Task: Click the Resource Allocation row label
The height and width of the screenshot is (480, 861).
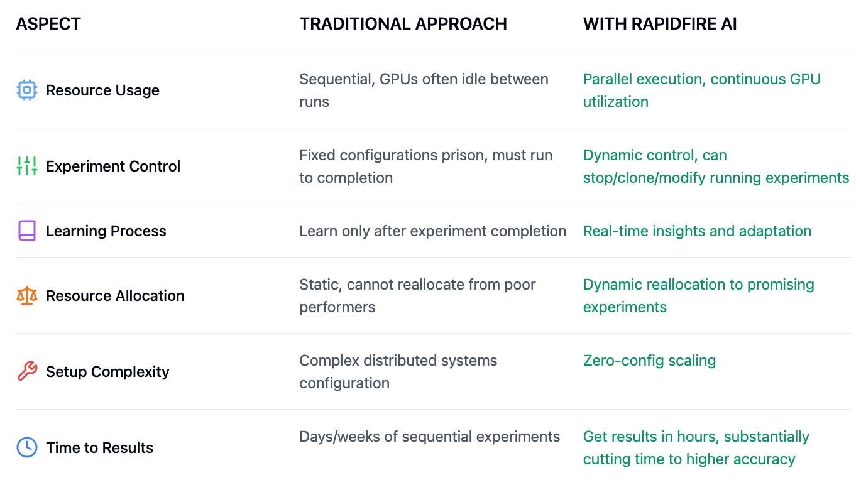Action: 115,296
